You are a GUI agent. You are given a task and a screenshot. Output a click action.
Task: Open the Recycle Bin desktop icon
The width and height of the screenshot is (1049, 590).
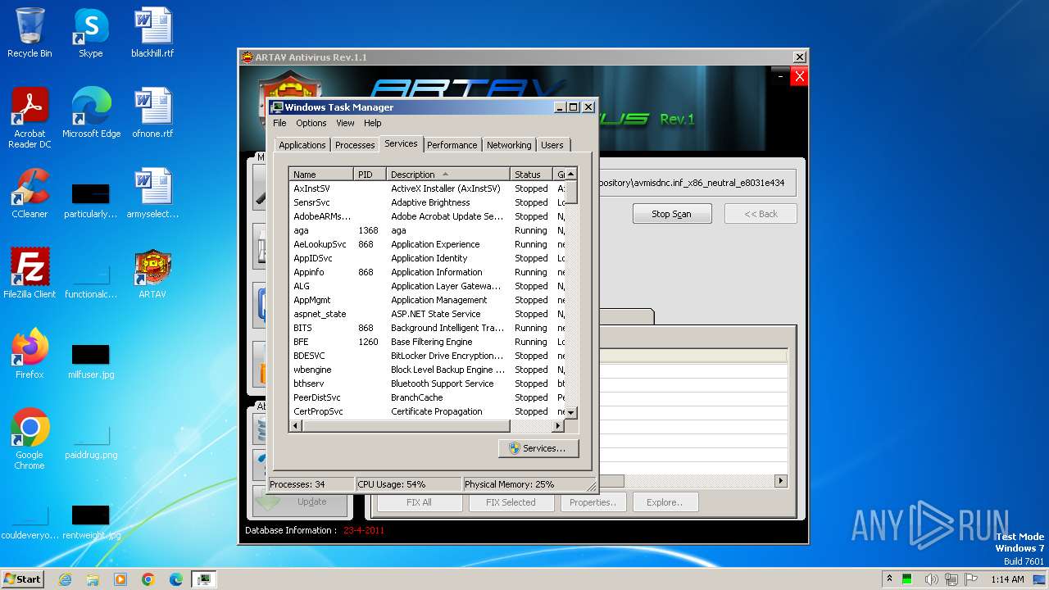click(30, 33)
